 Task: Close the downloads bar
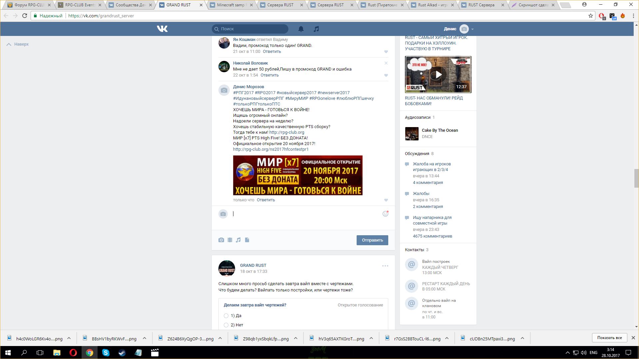coord(633,338)
